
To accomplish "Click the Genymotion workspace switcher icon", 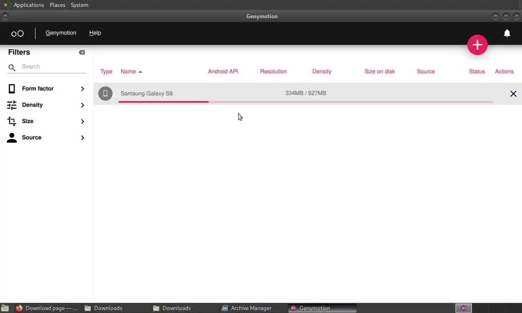I will [x=463, y=308].
